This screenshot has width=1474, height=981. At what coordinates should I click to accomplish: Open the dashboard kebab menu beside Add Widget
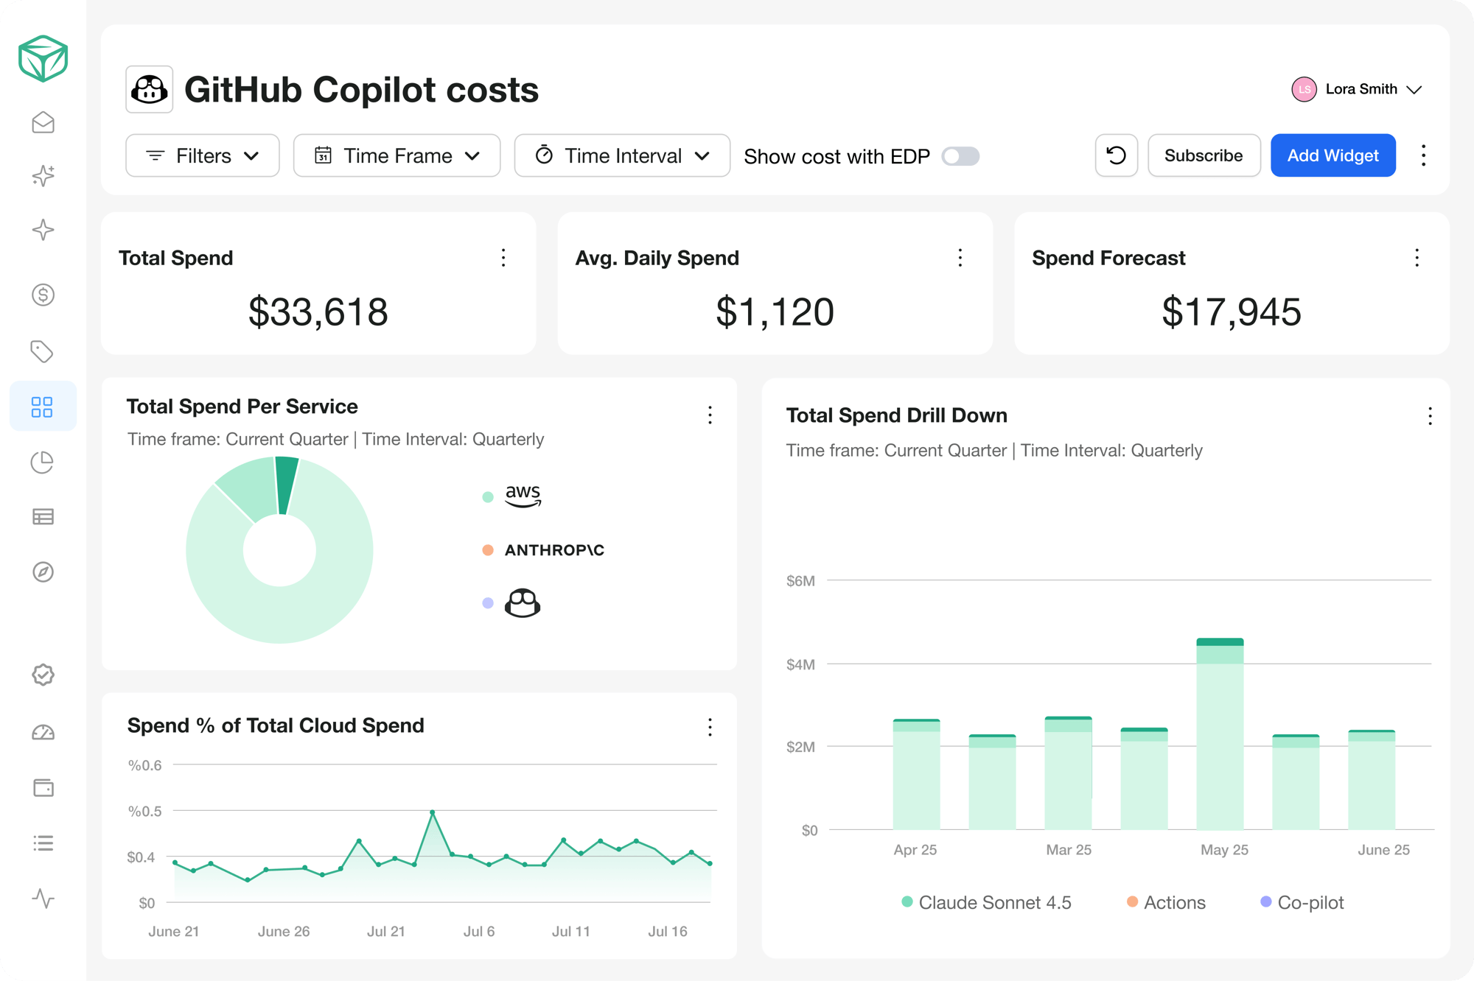[1423, 155]
